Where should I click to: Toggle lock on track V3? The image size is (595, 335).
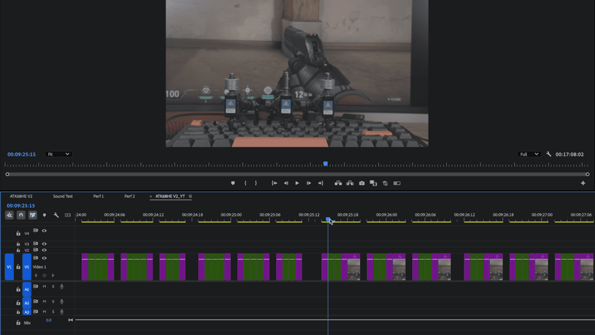coord(18,244)
